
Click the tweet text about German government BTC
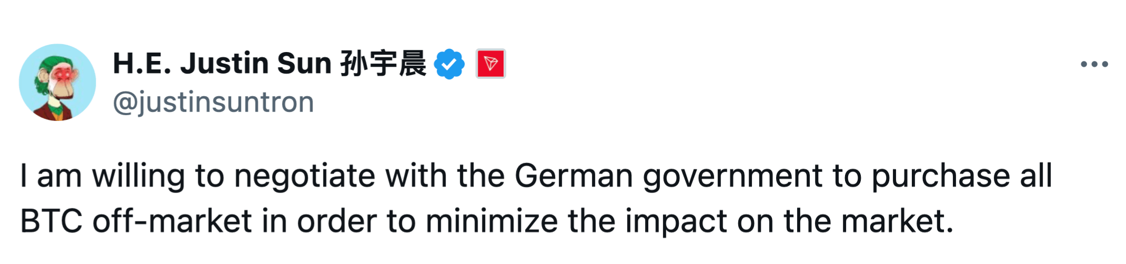(536, 198)
